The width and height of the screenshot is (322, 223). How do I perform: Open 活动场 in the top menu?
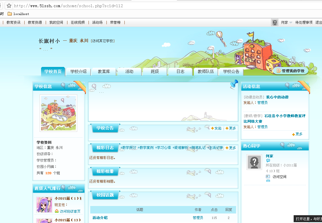[97, 22]
